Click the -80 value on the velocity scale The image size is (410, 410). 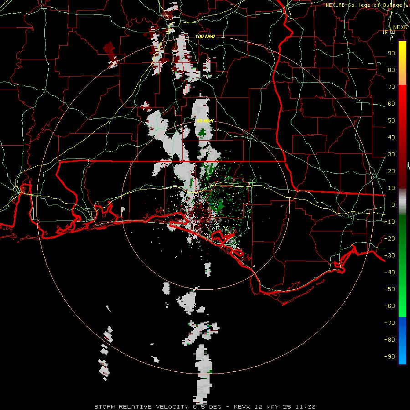point(389,340)
